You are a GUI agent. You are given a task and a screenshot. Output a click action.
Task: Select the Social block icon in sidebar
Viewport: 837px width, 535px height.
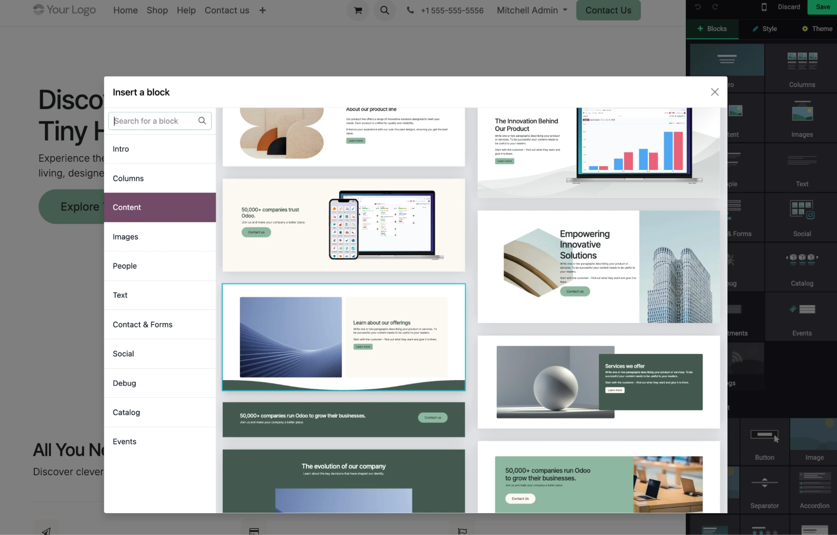[x=802, y=218]
